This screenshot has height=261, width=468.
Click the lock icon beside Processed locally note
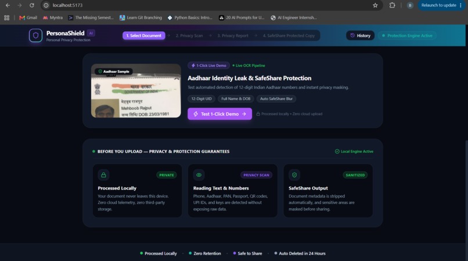[258, 113]
